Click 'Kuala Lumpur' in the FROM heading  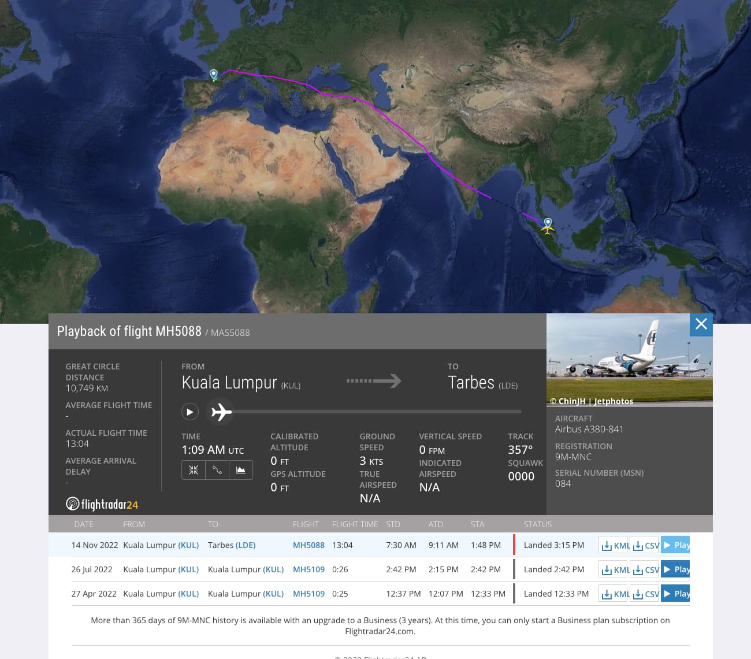(x=229, y=383)
